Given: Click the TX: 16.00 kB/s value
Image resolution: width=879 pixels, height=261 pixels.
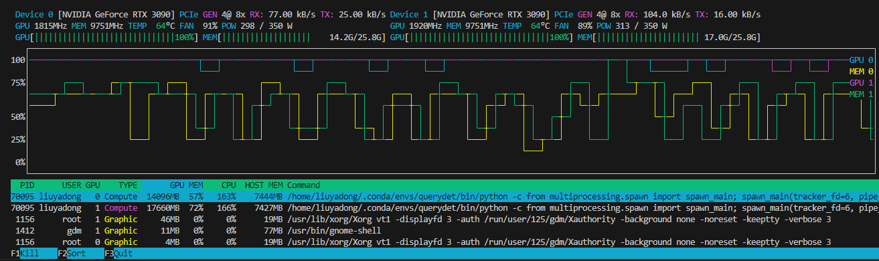Looking at the screenshot, I should [x=728, y=14].
